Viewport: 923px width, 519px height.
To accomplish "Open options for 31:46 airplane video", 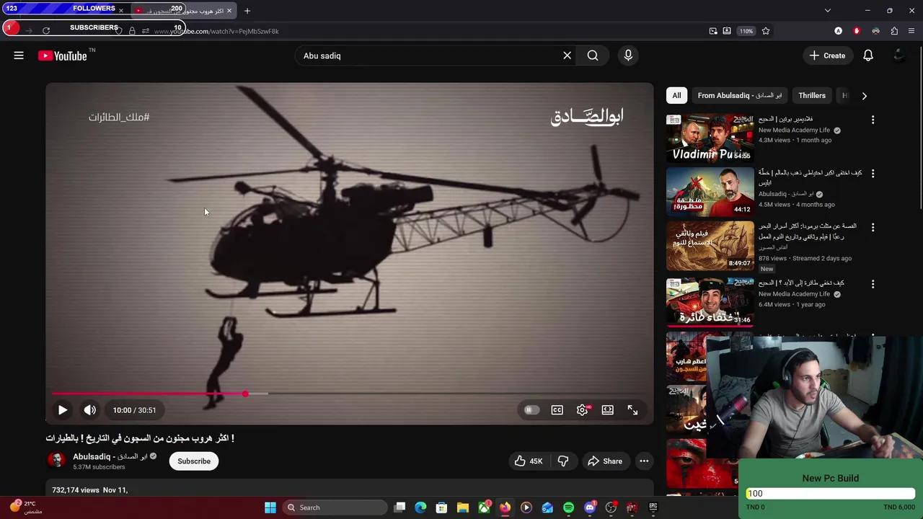I will click(873, 284).
